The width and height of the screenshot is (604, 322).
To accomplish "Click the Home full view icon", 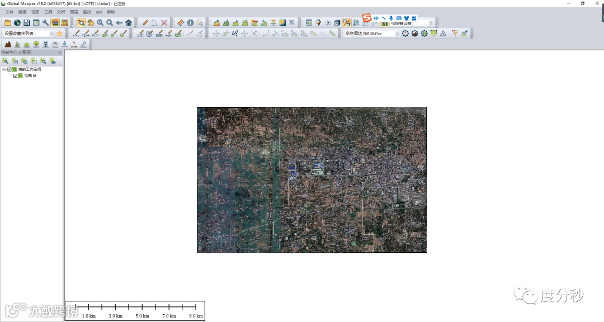I will 129,23.
